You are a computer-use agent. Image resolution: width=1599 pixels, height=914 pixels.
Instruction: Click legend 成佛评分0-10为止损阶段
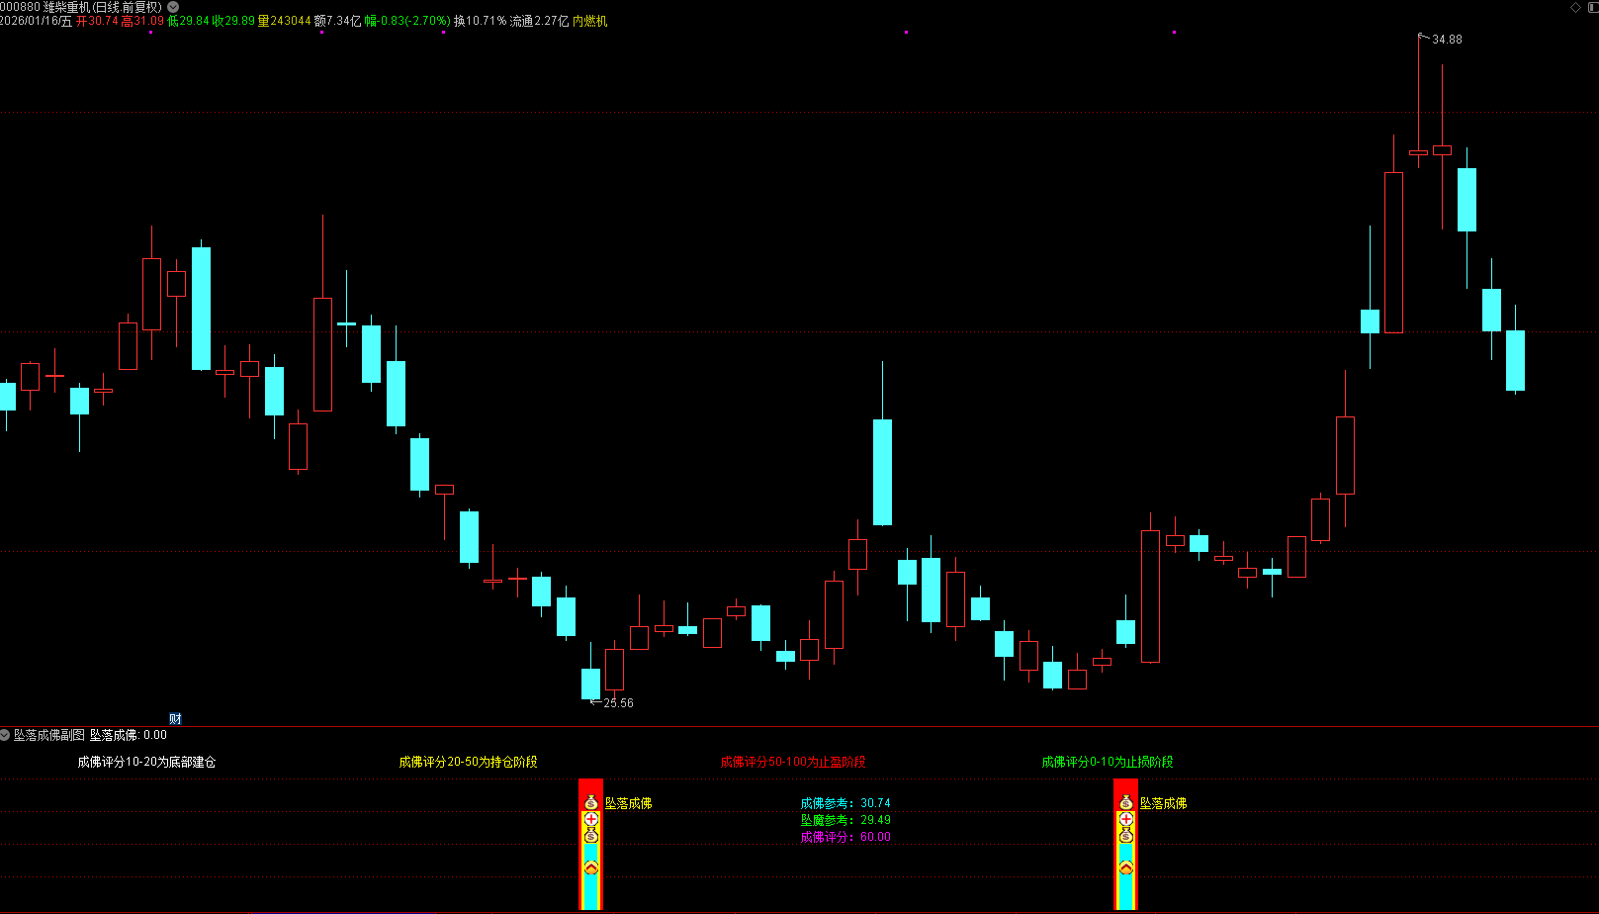(1108, 762)
